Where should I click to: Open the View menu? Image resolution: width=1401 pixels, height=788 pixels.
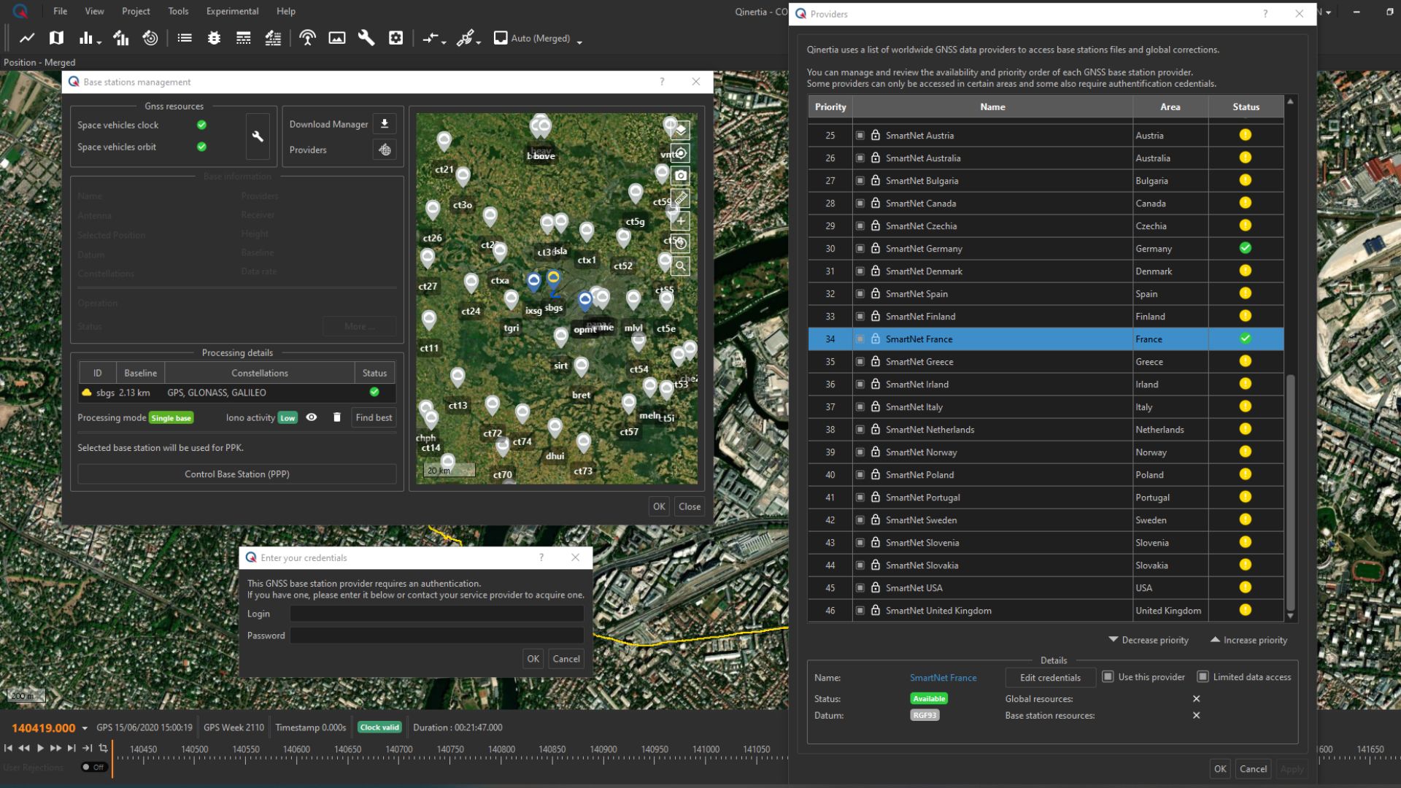94,11
